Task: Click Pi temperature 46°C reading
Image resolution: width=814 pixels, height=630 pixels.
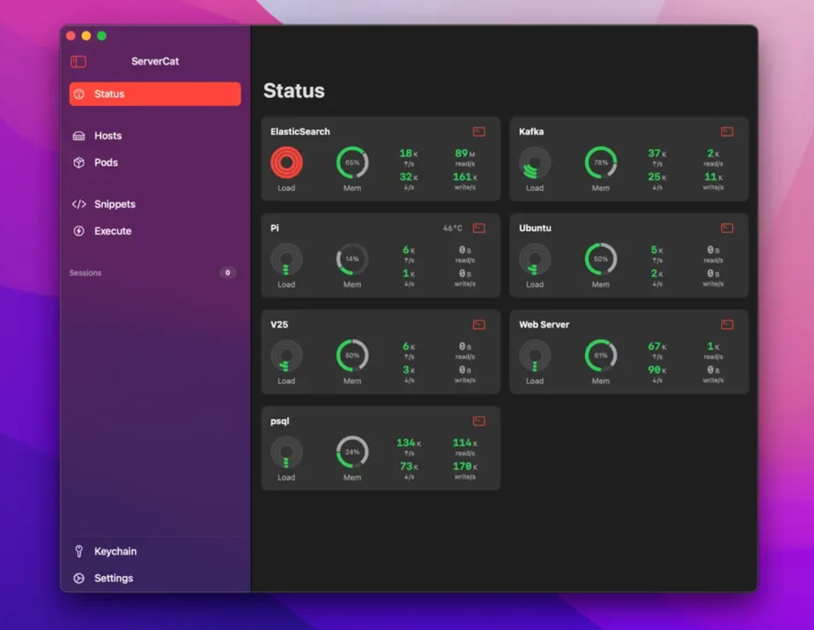Action: click(453, 228)
